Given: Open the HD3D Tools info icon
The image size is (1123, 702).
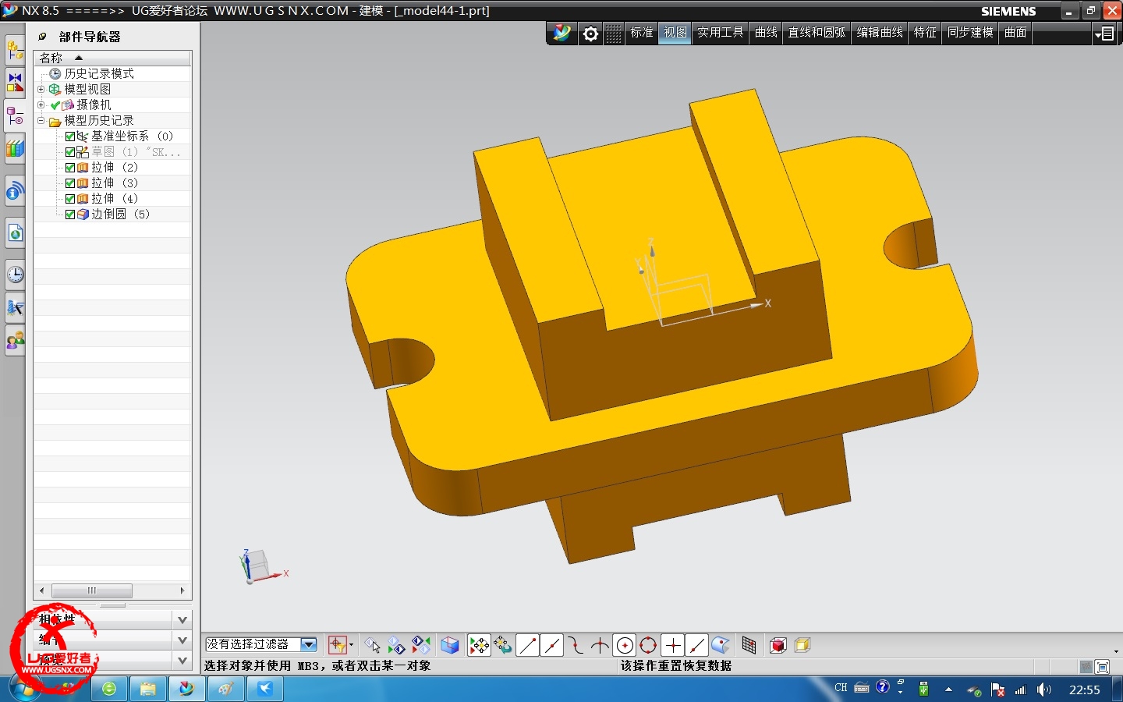Looking at the screenshot, I should point(15,191).
